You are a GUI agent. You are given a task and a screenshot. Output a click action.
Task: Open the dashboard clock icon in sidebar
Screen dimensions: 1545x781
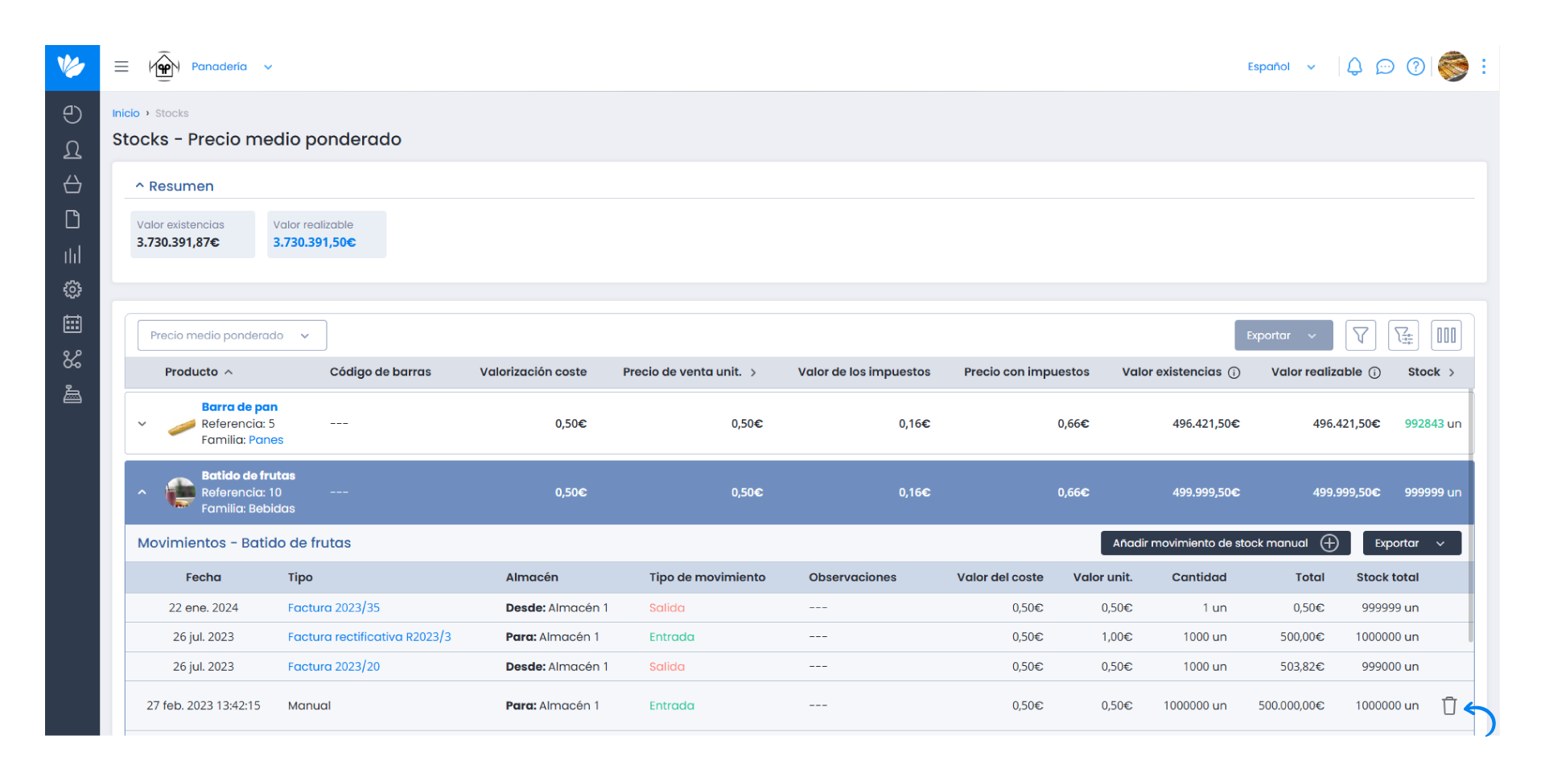pos(72,114)
